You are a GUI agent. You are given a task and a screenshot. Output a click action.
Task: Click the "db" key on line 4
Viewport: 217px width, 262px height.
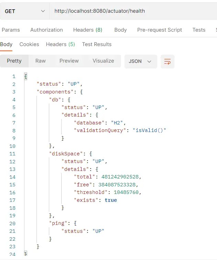click(x=55, y=100)
